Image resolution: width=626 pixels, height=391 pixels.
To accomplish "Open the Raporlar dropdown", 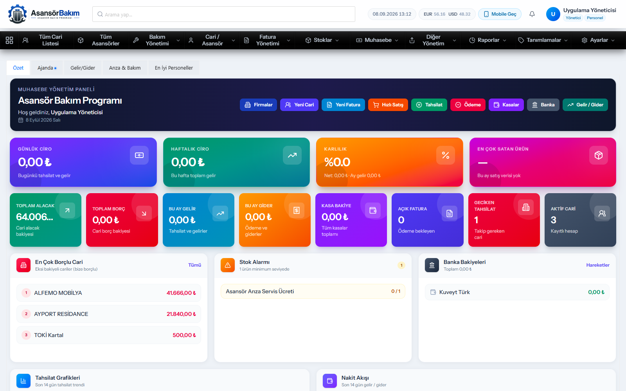I will point(487,40).
